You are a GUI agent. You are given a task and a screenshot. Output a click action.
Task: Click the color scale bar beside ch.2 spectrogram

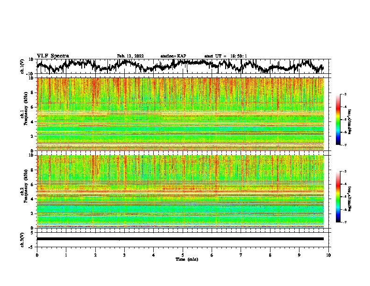[338, 197]
